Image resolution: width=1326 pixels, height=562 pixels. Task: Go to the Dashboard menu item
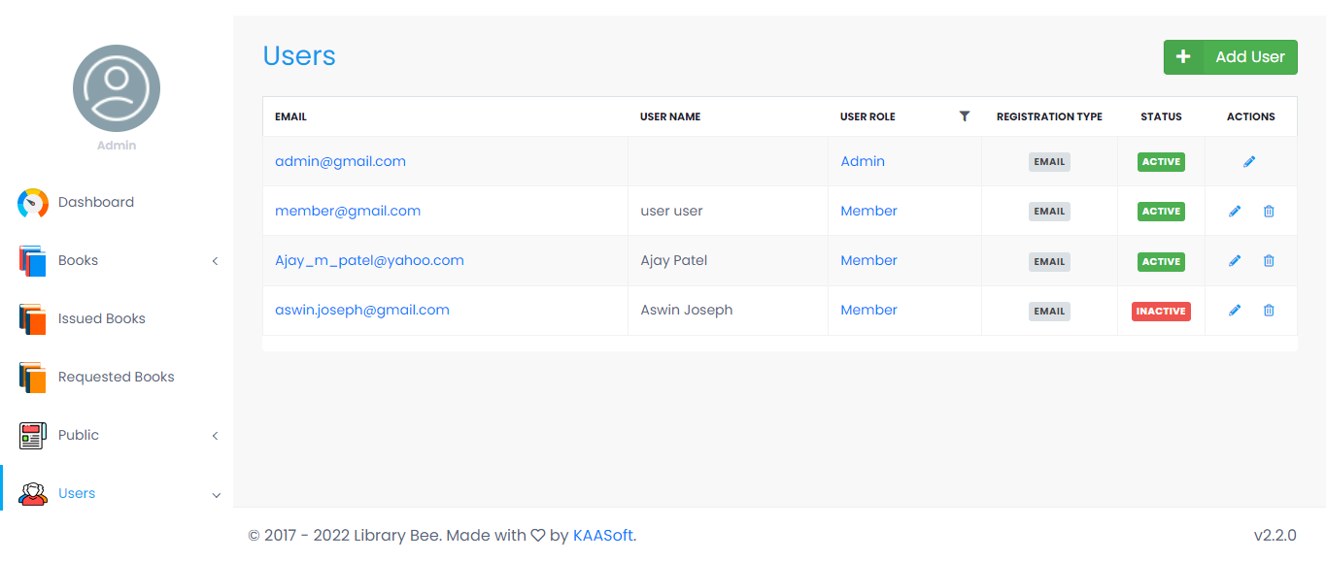(x=117, y=203)
